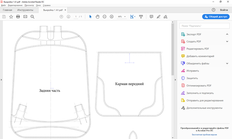Viewport: 232px width, 139px height.
Task: Click the star bookmark icon
Action: tap(11, 17)
